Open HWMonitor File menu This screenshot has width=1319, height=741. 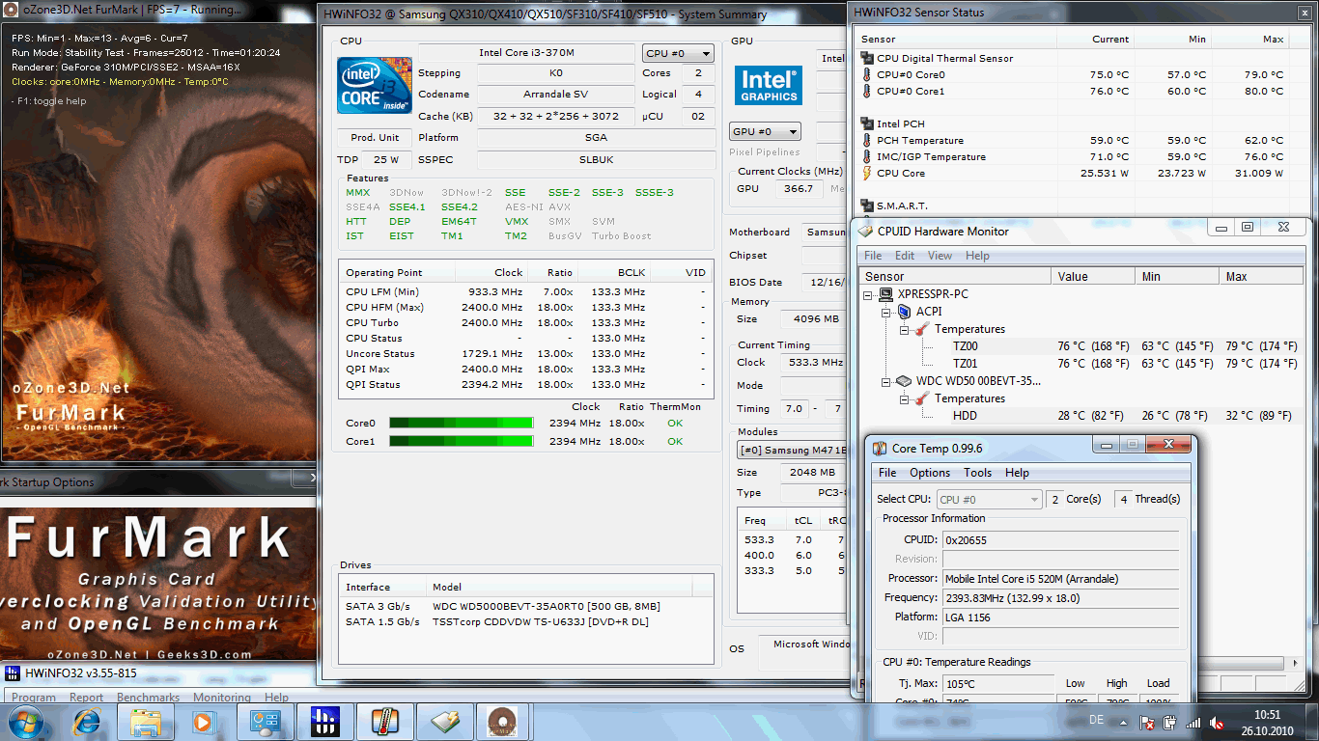pos(873,256)
